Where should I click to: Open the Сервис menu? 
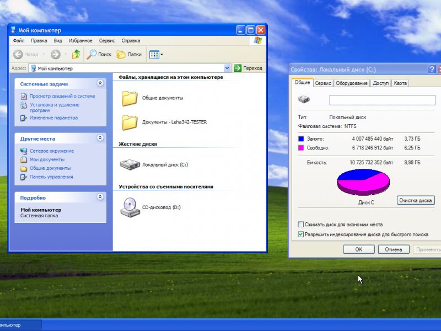click(x=107, y=40)
